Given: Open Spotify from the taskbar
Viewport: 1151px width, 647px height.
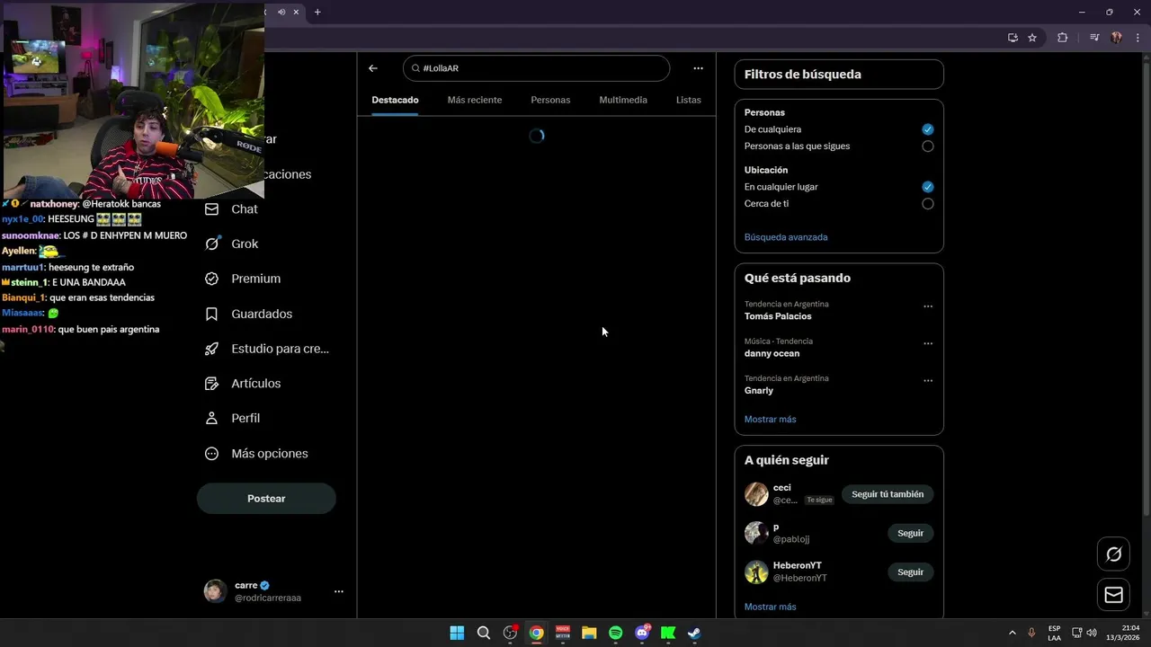Looking at the screenshot, I should click(x=615, y=633).
